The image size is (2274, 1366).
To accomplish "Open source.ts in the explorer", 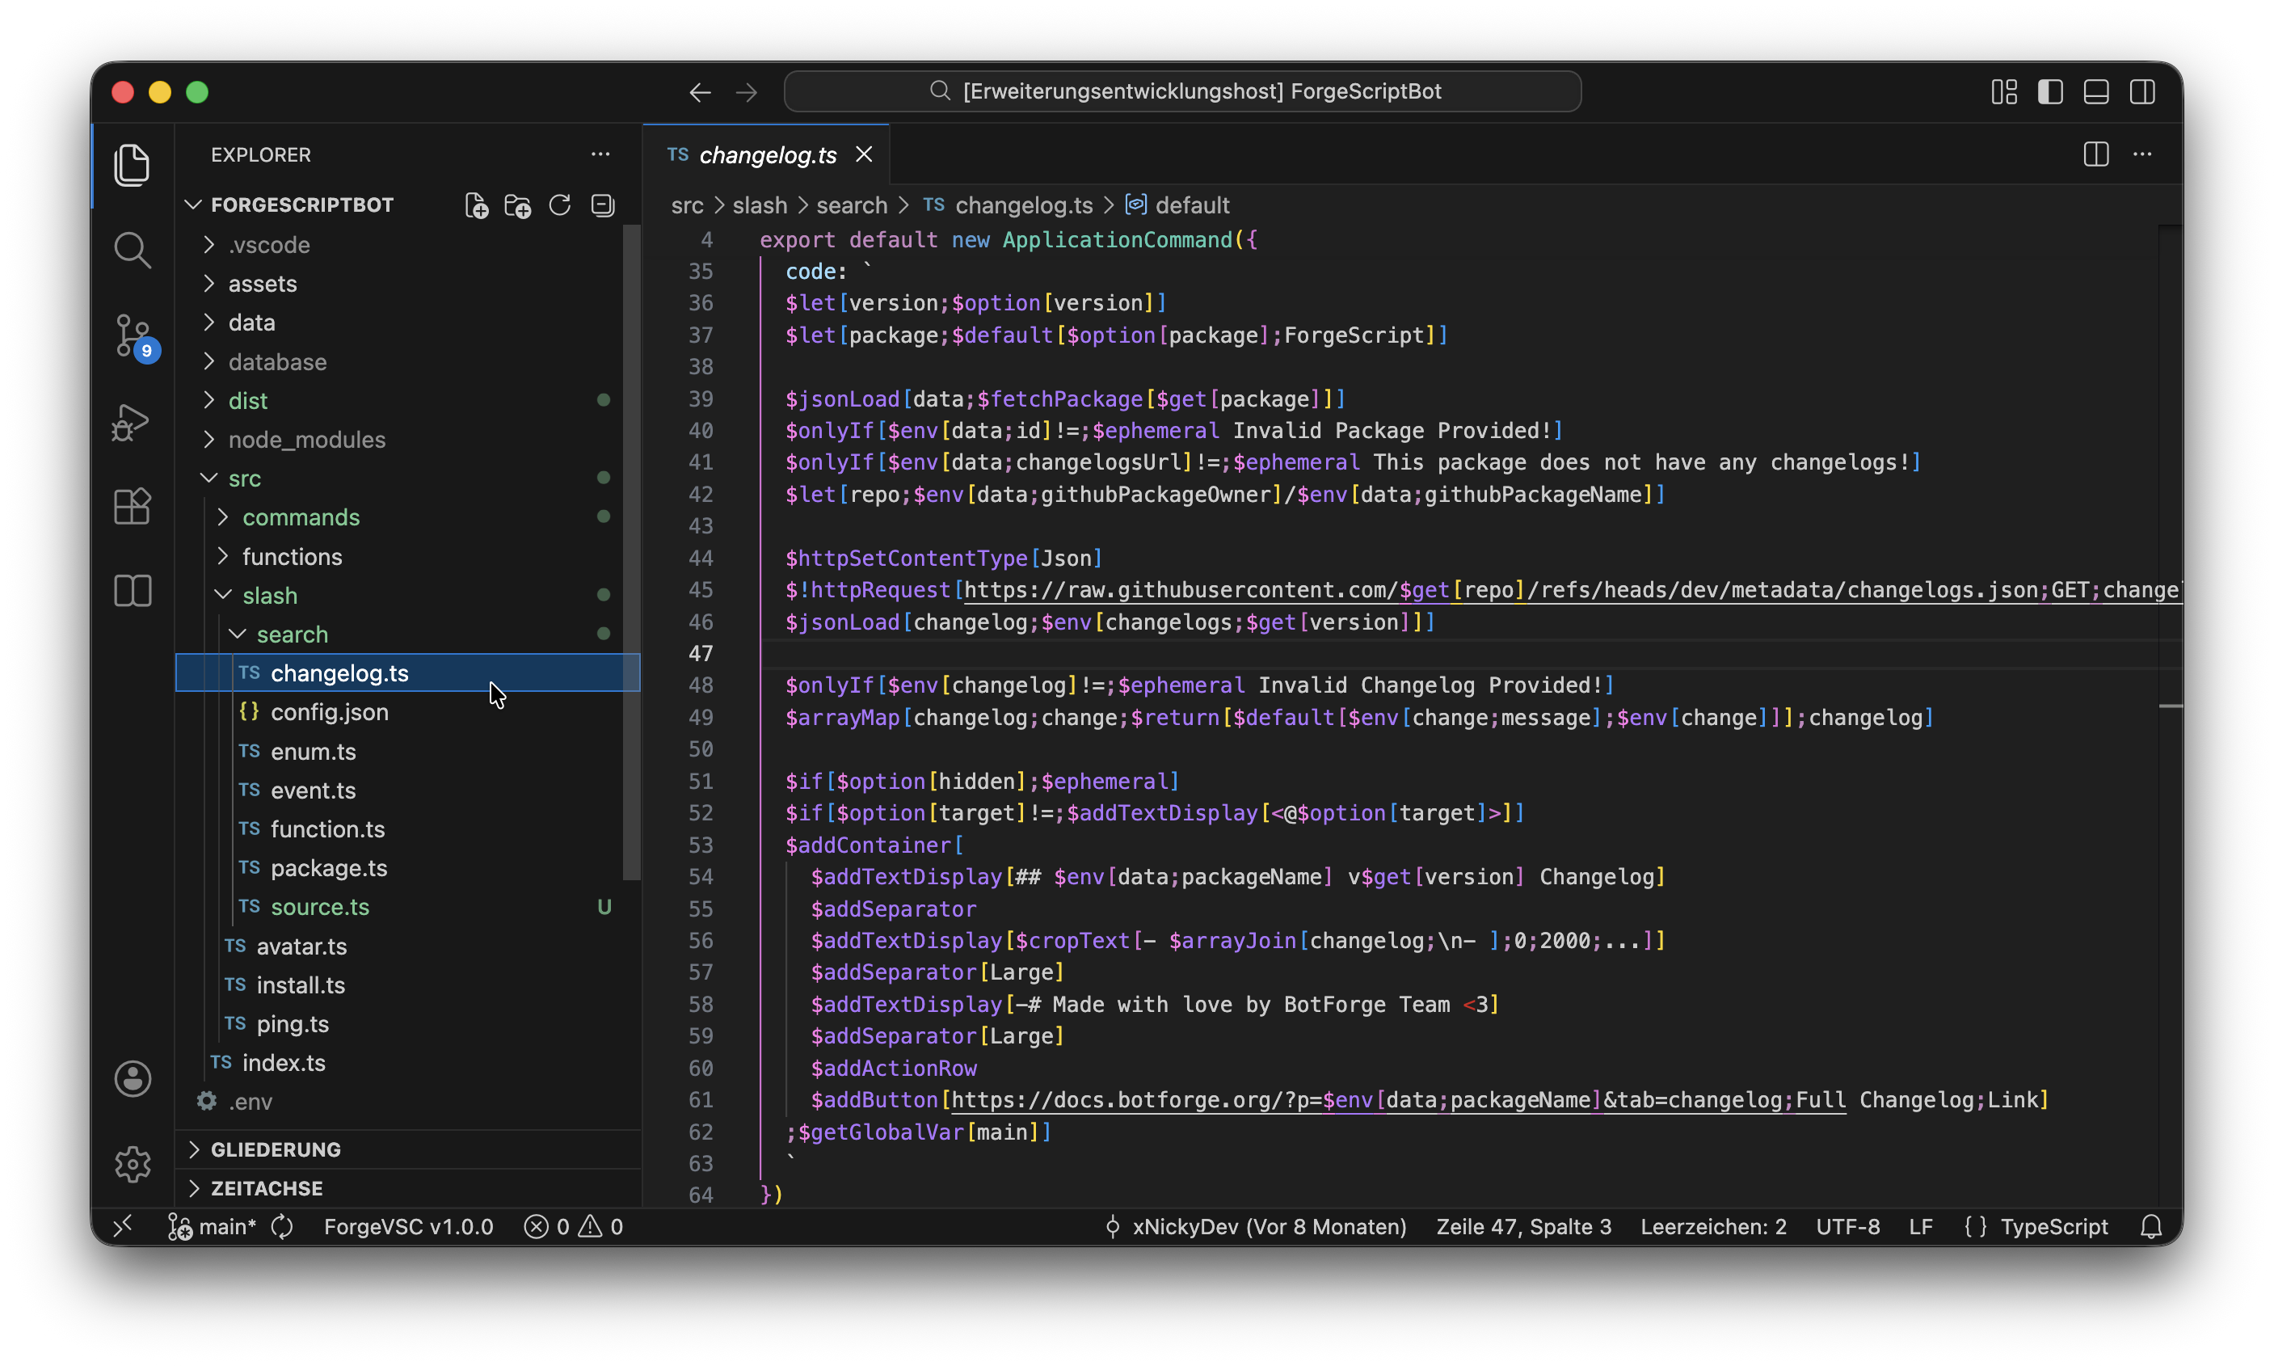I will coord(319,907).
